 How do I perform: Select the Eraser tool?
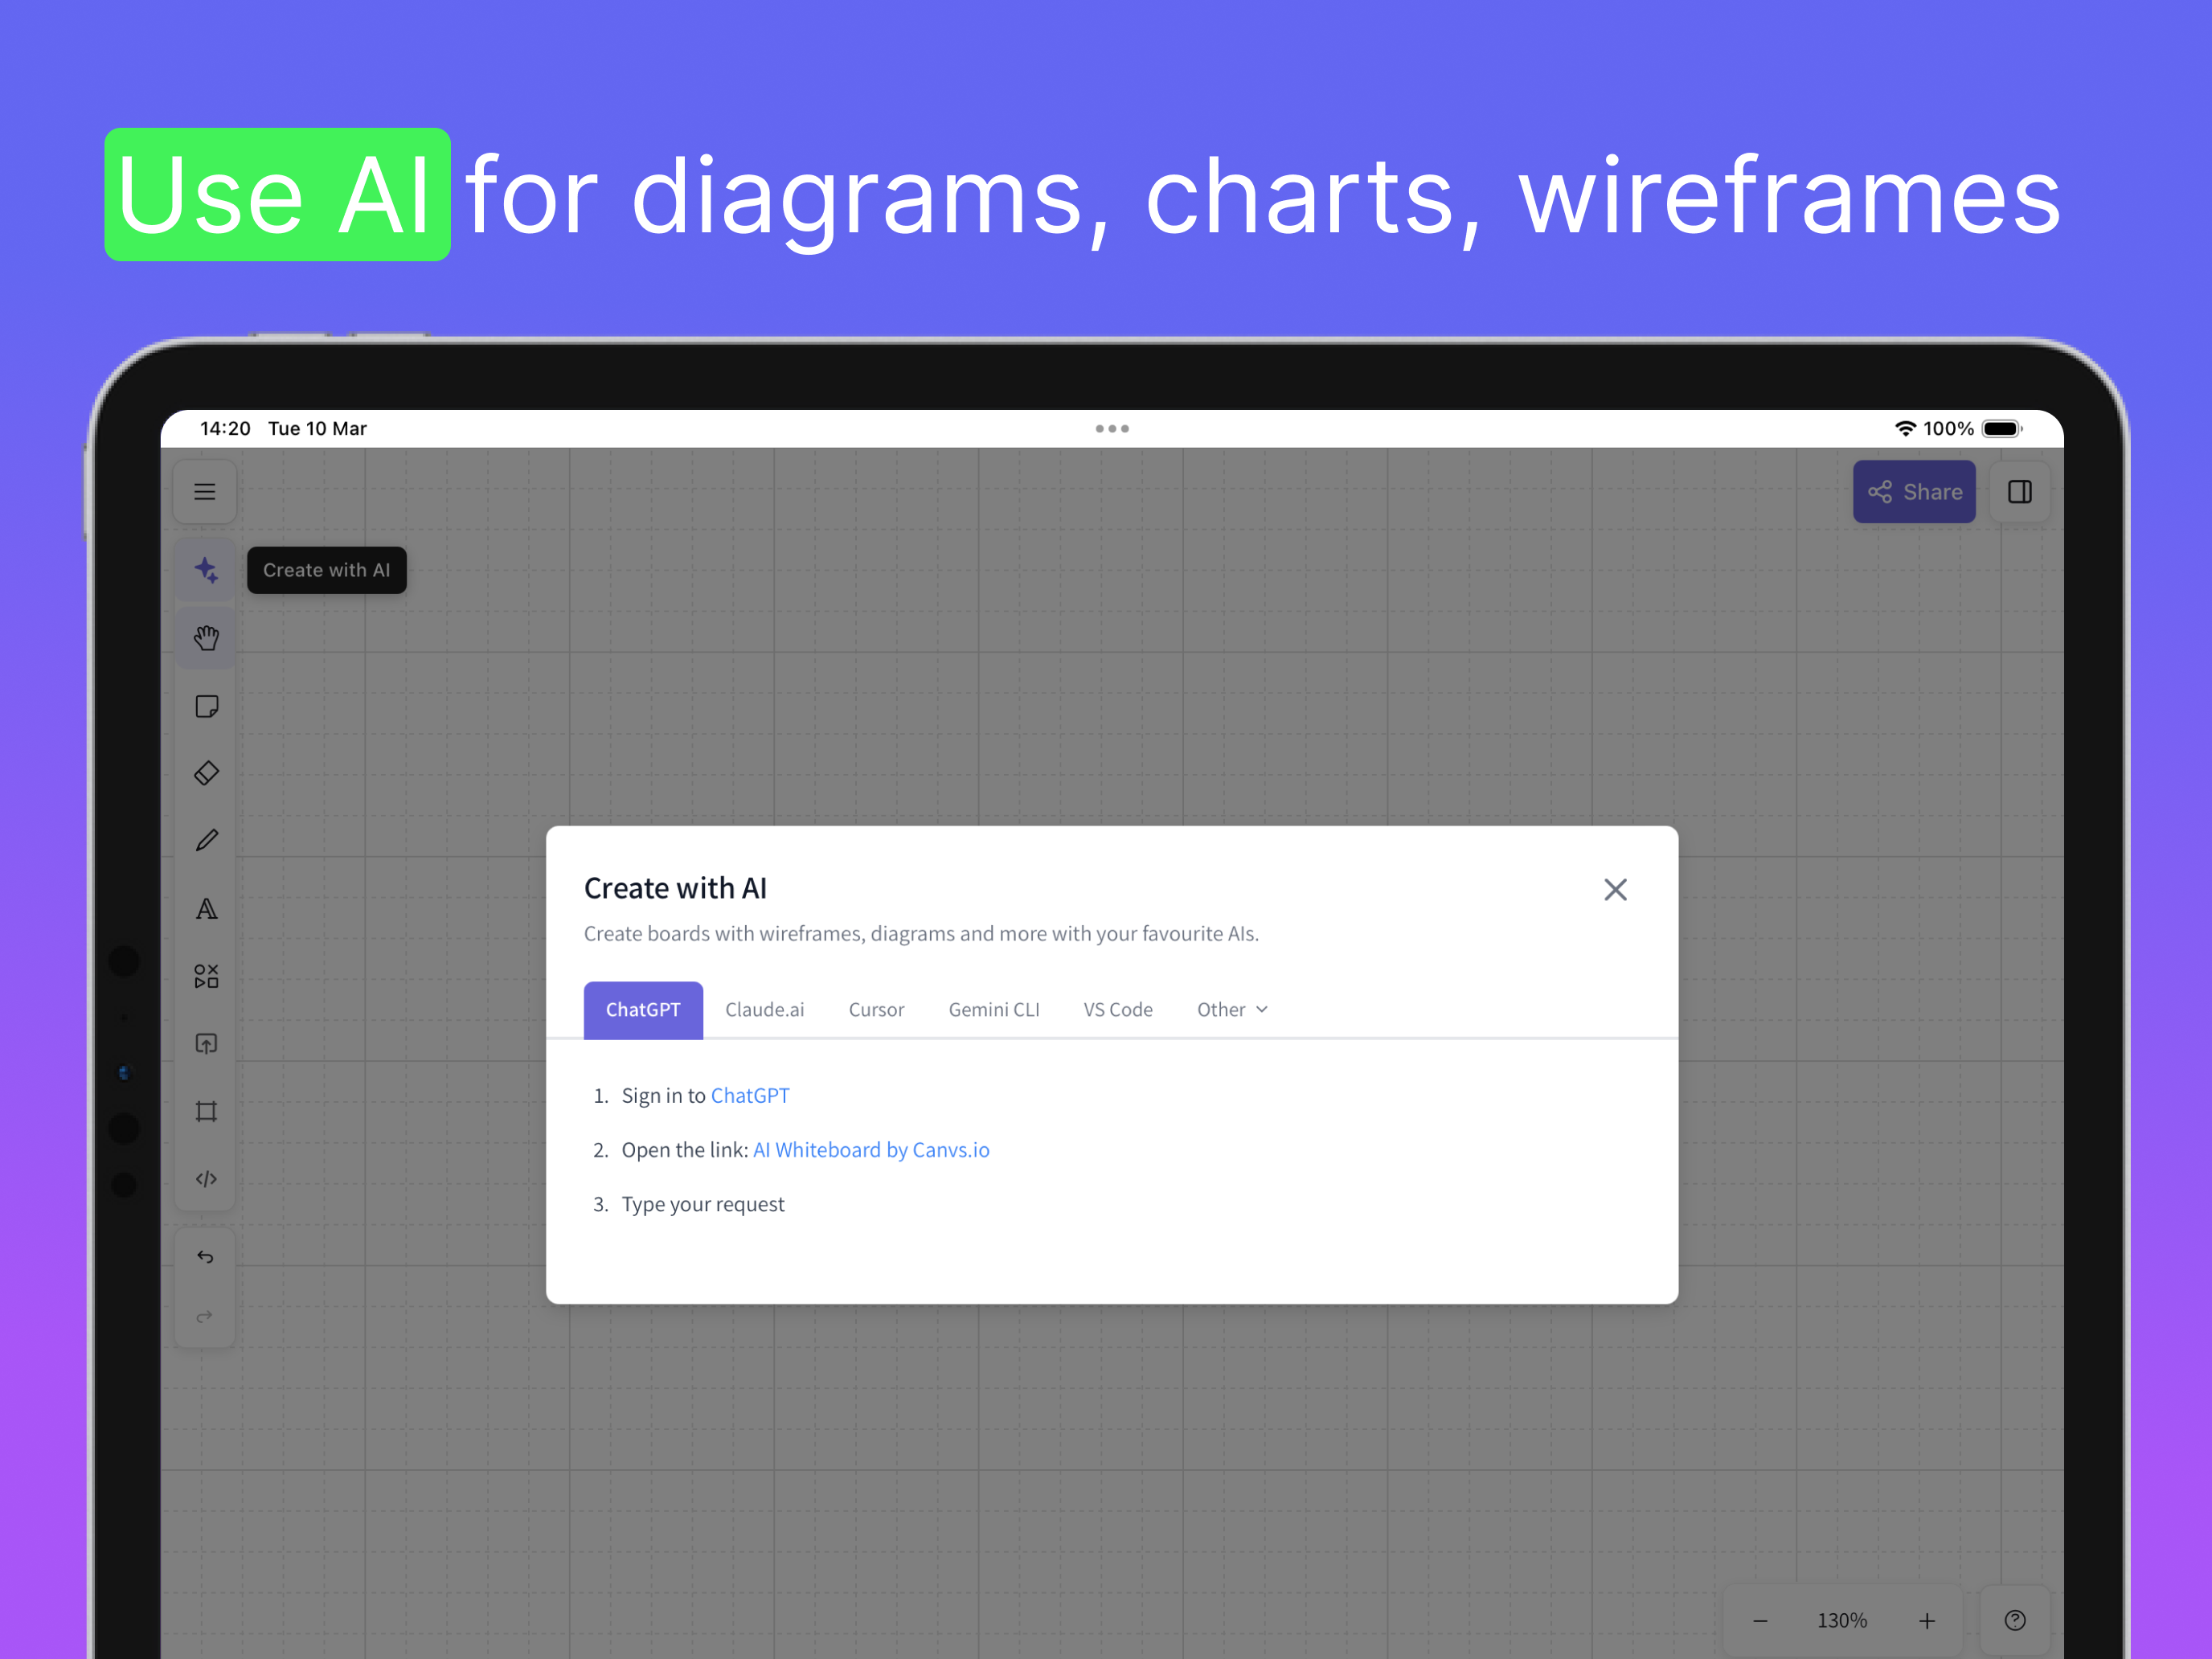206,773
